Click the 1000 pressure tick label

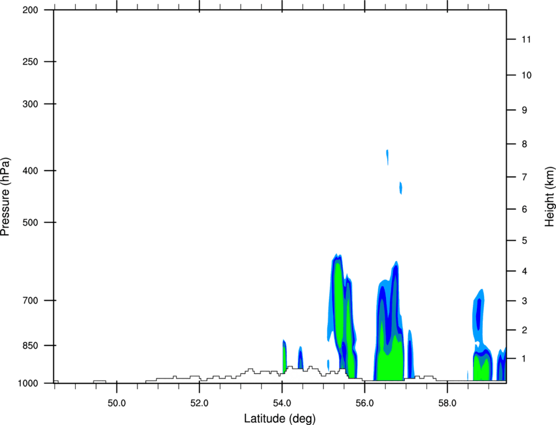(28, 383)
